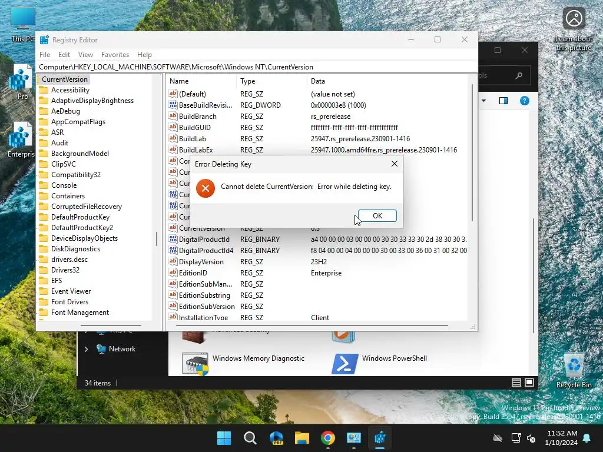Select the Event Viewer key
The image size is (603, 452).
pos(71,291)
